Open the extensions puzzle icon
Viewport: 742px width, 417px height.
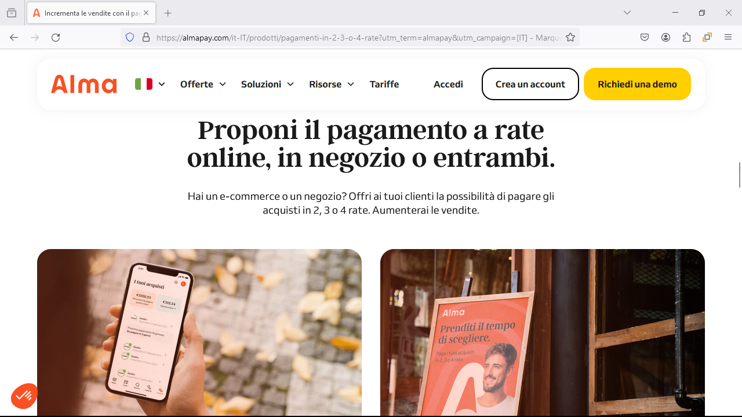pyautogui.click(x=686, y=38)
